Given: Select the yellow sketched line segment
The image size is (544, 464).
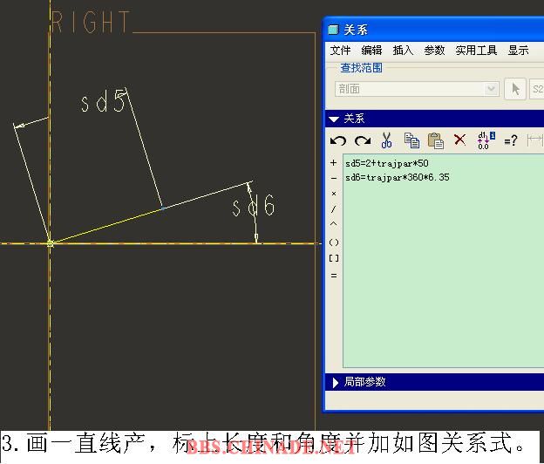Looking at the screenshot, I should [x=106, y=226].
